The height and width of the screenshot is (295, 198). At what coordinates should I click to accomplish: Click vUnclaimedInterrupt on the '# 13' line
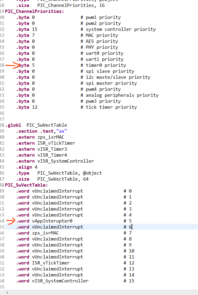coord(57,269)
